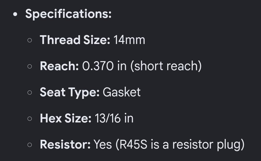This screenshot has height=161, width=261.
Task: Click the Gasket value text
Action: (122, 92)
